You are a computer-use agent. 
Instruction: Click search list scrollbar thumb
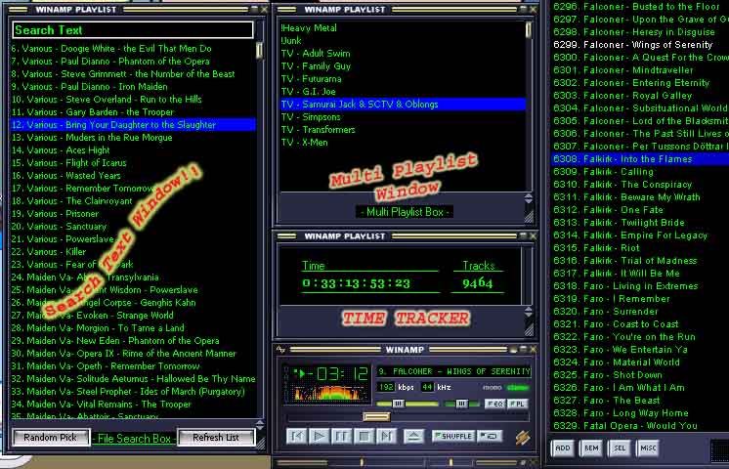[x=259, y=50]
